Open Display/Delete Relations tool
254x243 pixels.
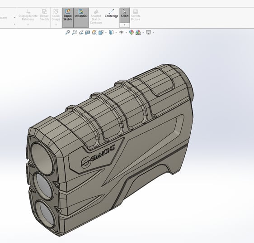pos(28,15)
